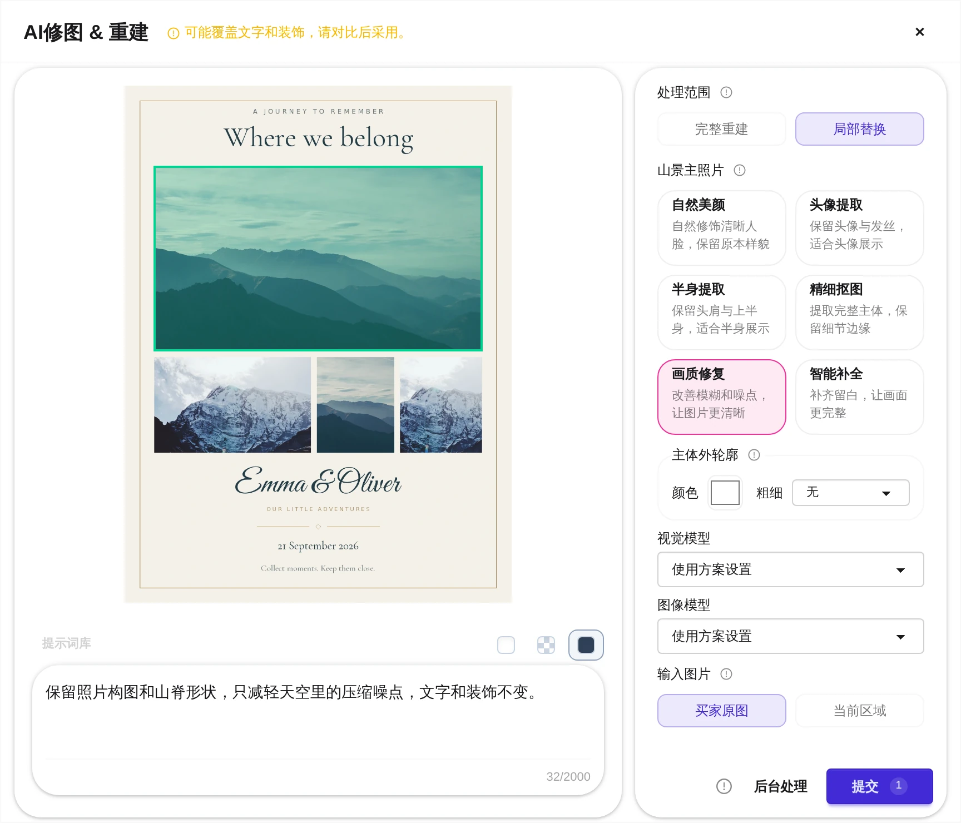Click the 'Where we belong' title text
This screenshot has height=823, width=961.
318,138
